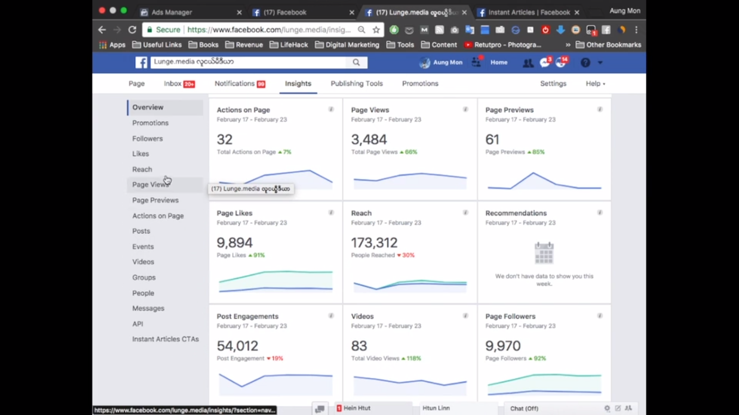Open the friend requests icon

click(x=527, y=63)
